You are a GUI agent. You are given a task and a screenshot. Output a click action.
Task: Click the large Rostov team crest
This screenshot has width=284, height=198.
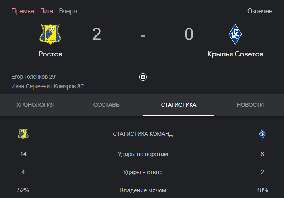tap(50, 34)
